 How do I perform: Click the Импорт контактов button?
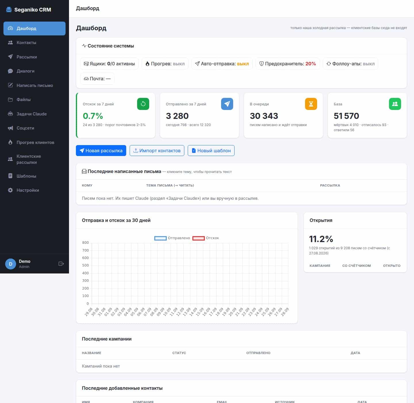click(x=157, y=151)
